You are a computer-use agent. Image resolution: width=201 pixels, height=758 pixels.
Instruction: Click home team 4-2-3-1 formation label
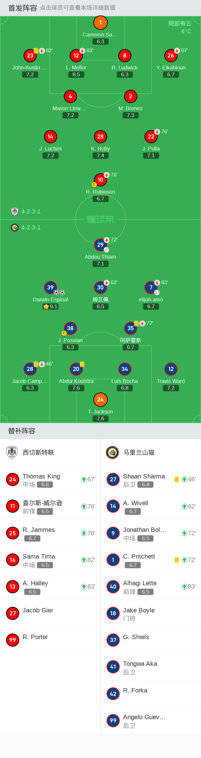click(x=31, y=212)
